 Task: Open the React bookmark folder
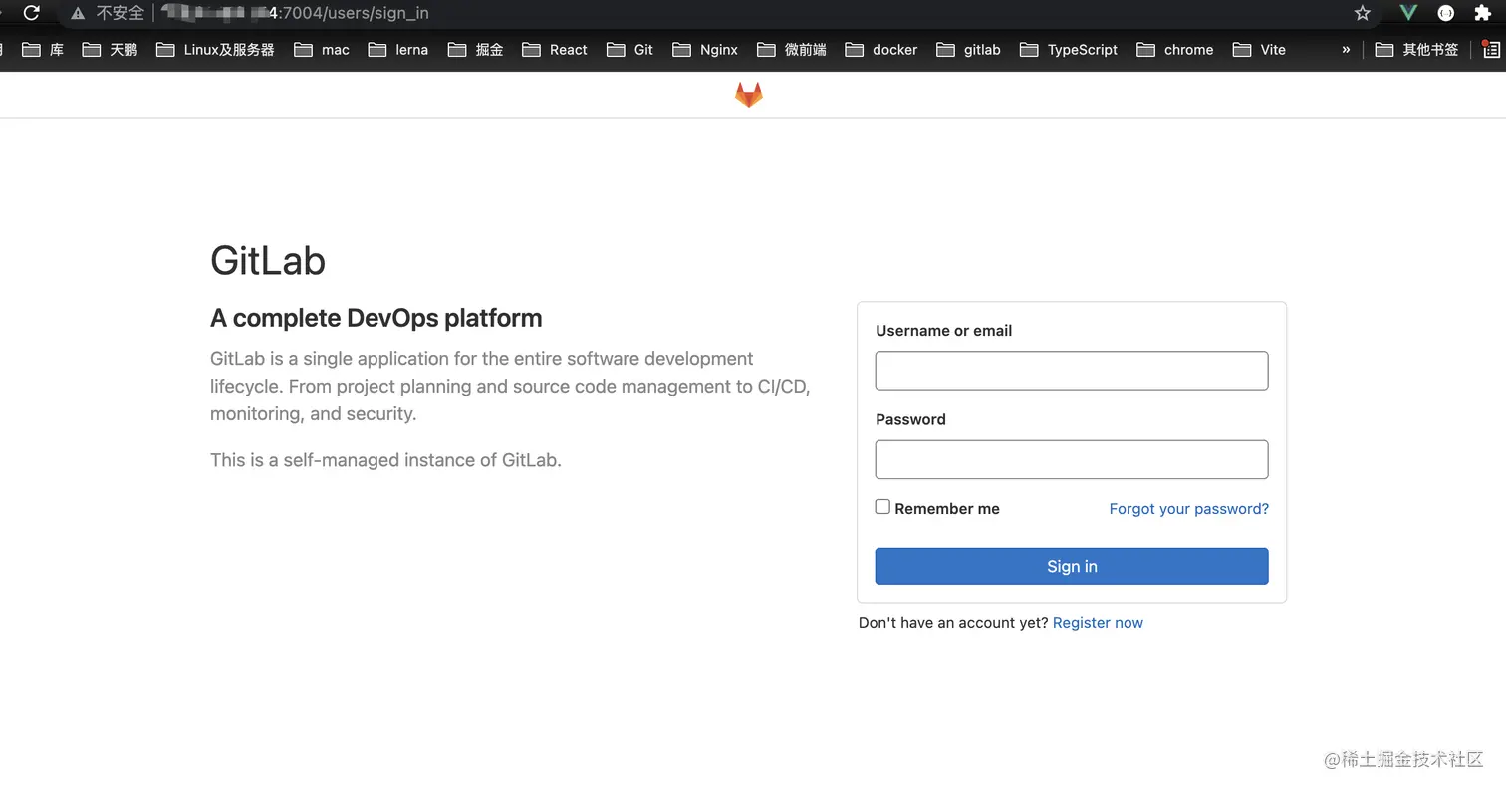point(555,49)
